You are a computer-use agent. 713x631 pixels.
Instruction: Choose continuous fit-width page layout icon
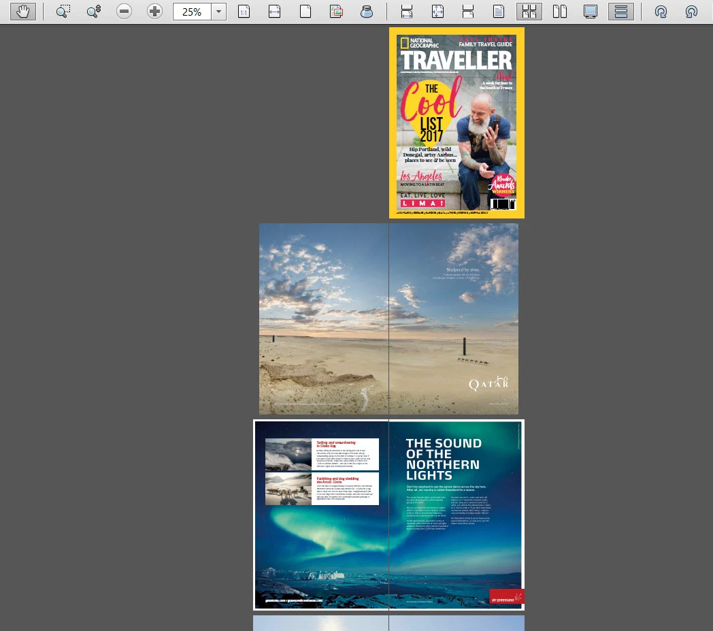coord(407,12)
